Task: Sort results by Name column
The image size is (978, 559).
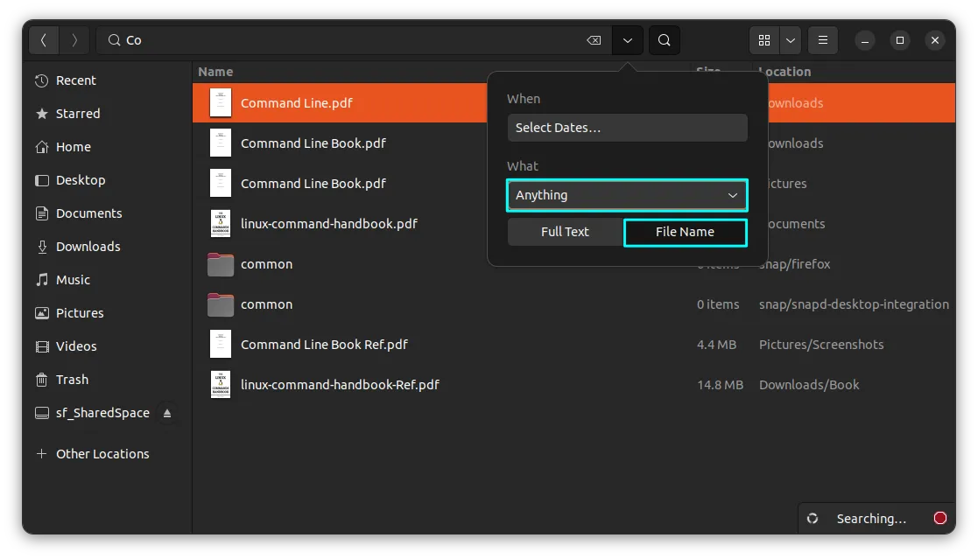Action: point(215,72)
